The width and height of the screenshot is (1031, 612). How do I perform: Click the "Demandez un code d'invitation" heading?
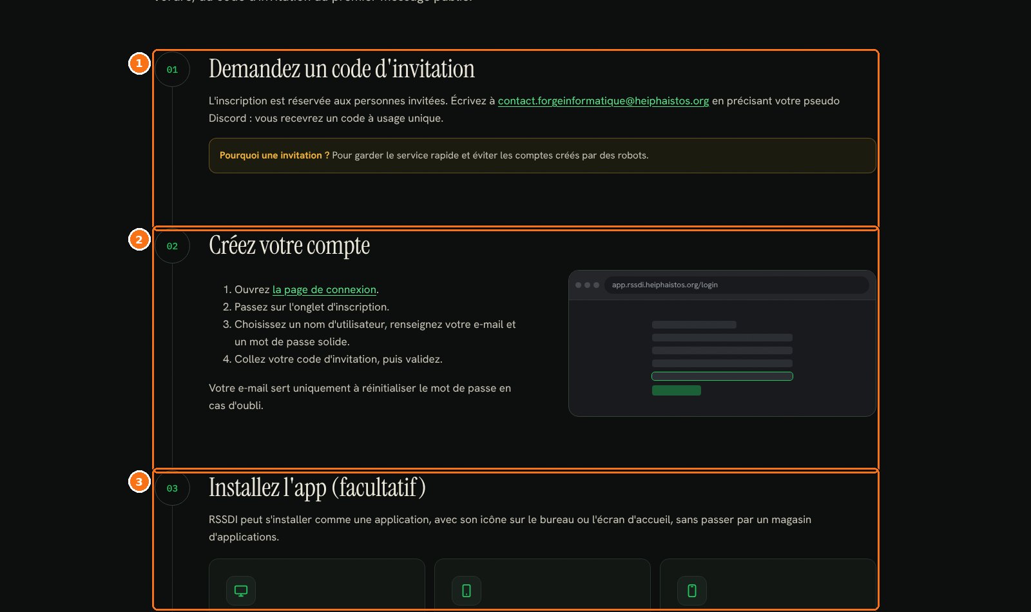(342, 69)
